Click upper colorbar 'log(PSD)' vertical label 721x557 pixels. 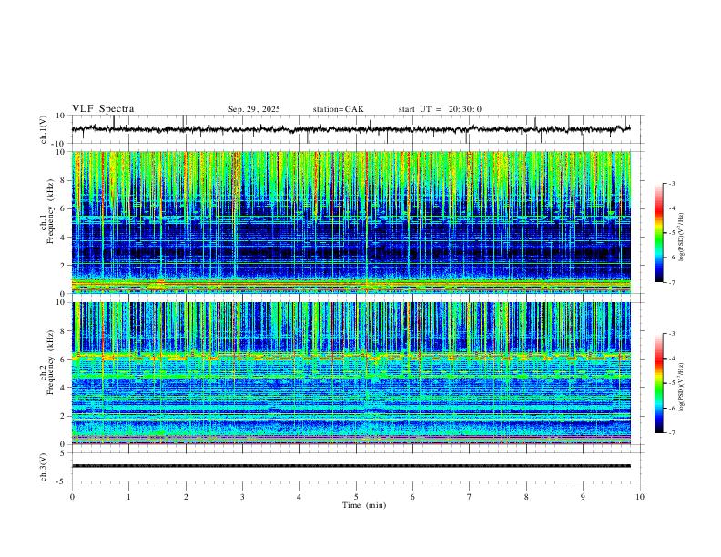pyautogui.click(x=682, y=237)
